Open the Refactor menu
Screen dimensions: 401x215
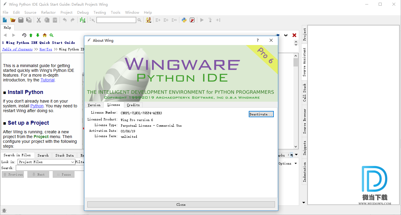pos(48,12)
